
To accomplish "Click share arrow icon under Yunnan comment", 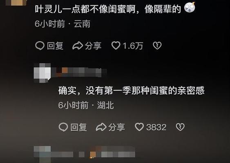I will pyautogui.click(x=78, y=46).
